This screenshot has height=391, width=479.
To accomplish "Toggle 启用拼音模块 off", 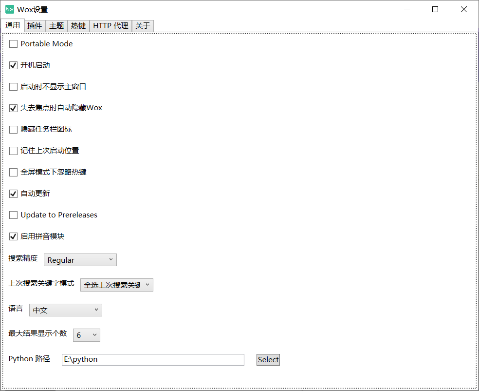I will coord(13,236).
